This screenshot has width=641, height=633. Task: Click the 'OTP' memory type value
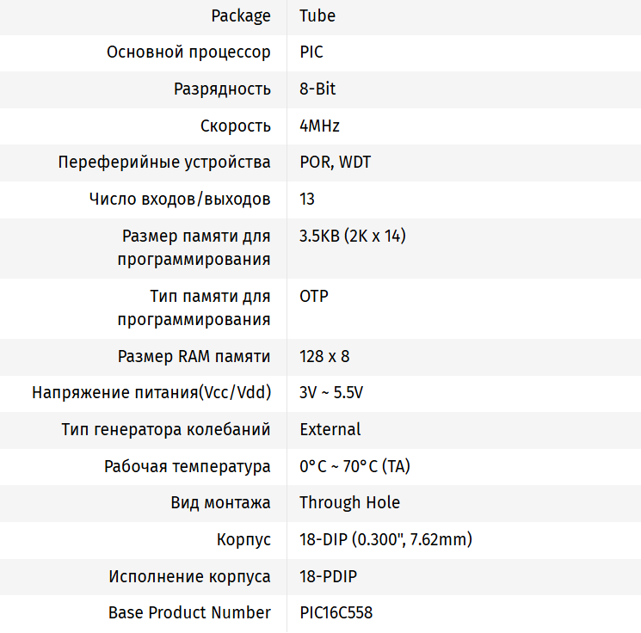click(x=314, y=297)
